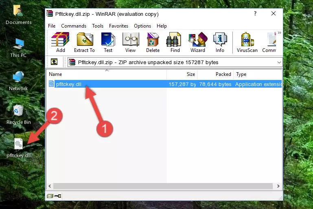
Task: Select the This PC desktop icon
Action: (18, 48)
